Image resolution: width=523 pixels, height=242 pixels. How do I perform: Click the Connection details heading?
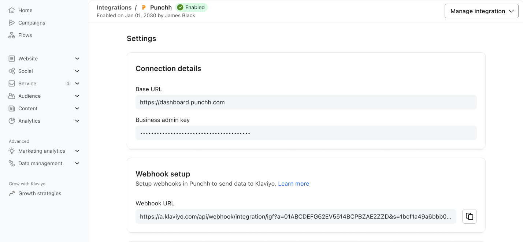tap(168, 68)
